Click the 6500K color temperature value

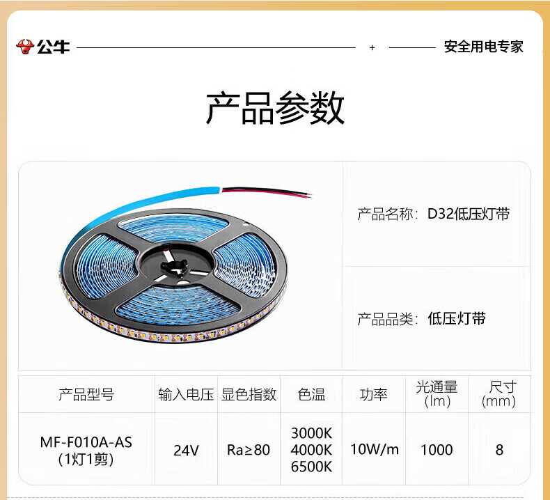[x=311, y=467]
